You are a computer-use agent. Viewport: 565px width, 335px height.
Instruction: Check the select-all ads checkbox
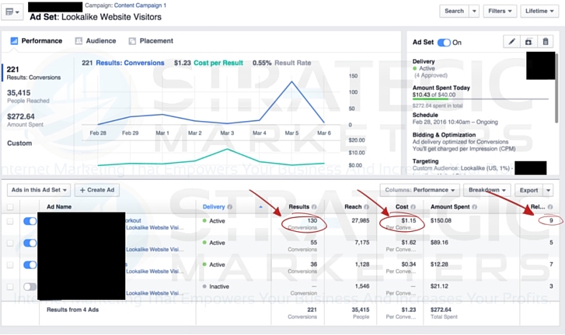(10, 207)
